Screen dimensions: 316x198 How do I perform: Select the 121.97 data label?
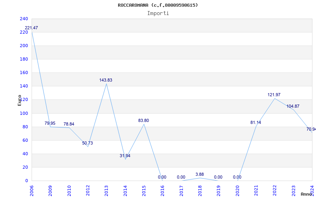click(274, 95)
